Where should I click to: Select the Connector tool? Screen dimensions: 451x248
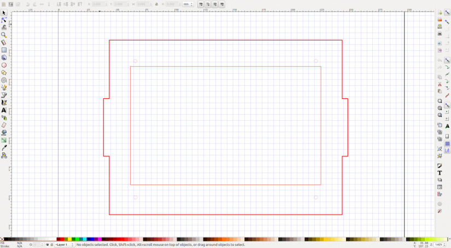[4, 156]
